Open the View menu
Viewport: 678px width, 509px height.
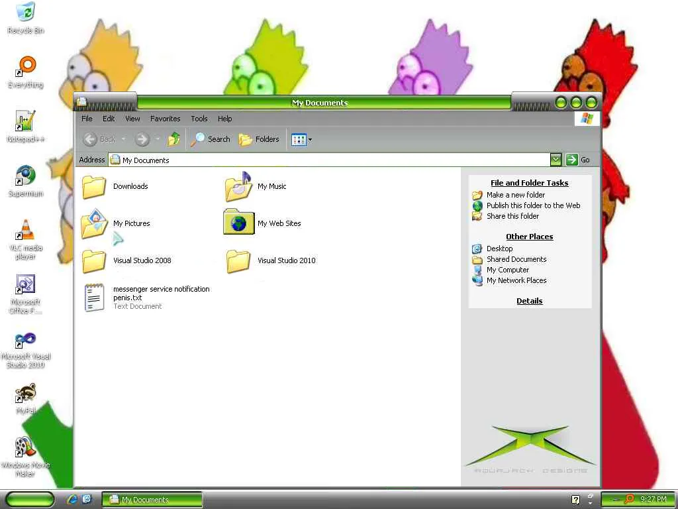132,119
